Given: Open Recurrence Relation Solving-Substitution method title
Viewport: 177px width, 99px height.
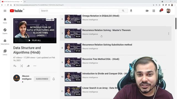Looking at the screenshot, I should [x=107, y=45].
